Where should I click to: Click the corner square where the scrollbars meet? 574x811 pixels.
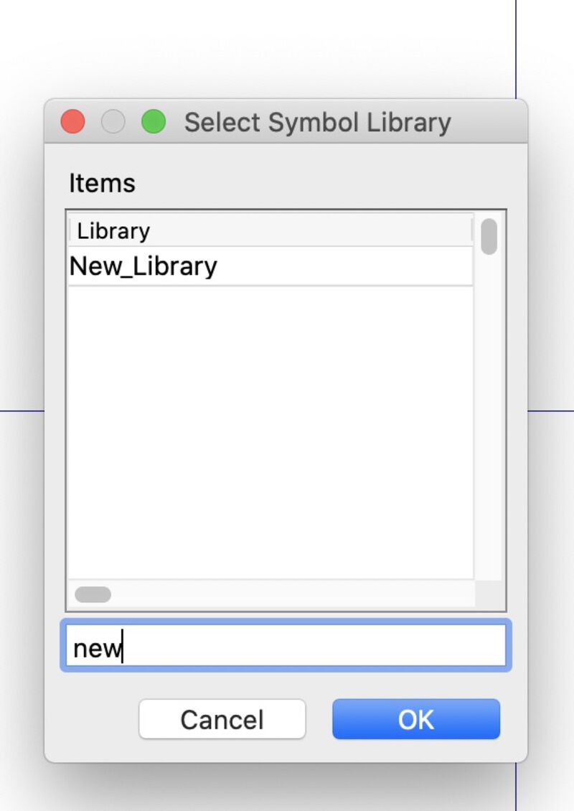point(489,594)
